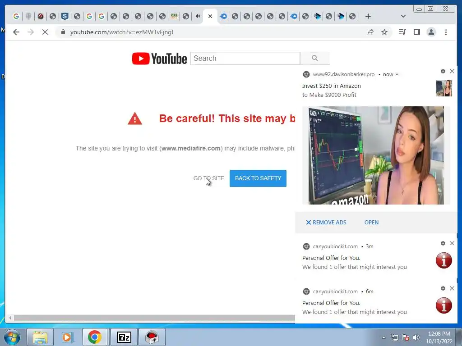Stop loading the current page
The height and width of the screenshot is (346, 462).
pyautogui.click(x=45, y=32)
